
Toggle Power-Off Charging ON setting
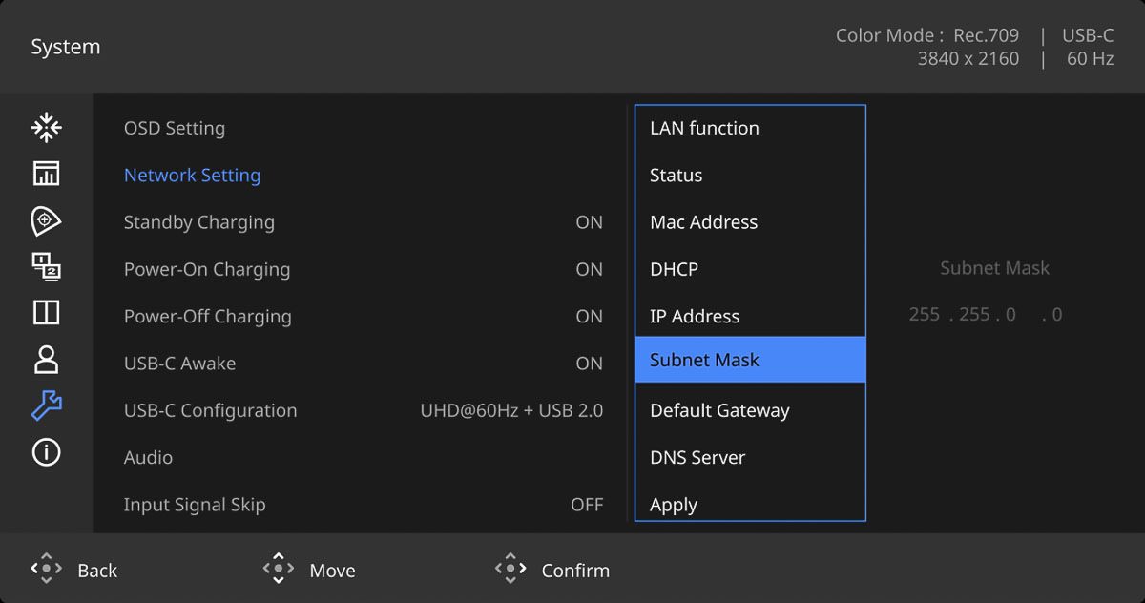[589, 317]
